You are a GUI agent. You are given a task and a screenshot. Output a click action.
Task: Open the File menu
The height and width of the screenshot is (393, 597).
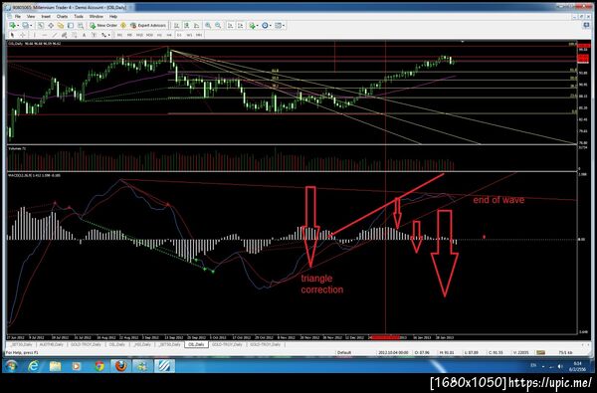(18, 16)
